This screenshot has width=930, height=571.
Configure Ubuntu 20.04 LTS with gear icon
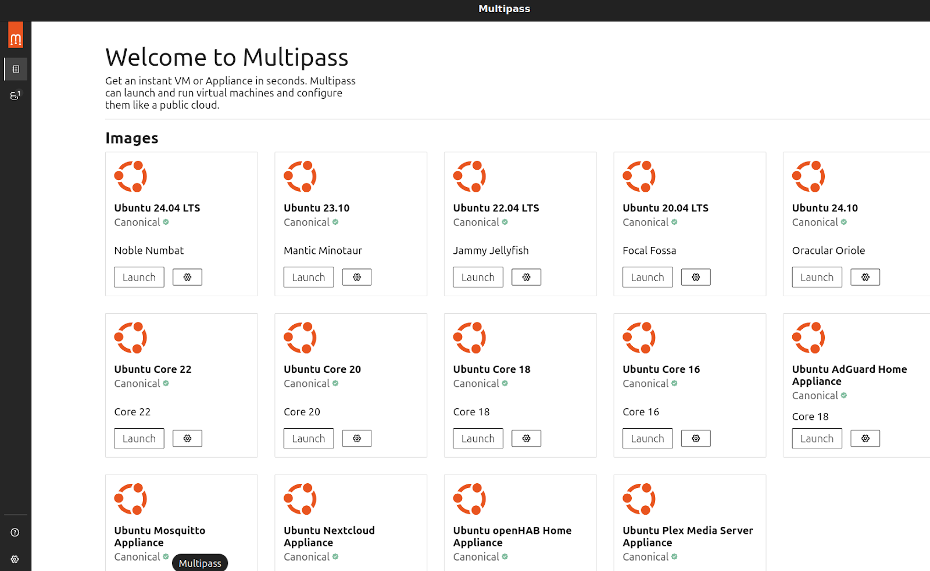pyautogui.click(x=696, y=277)
